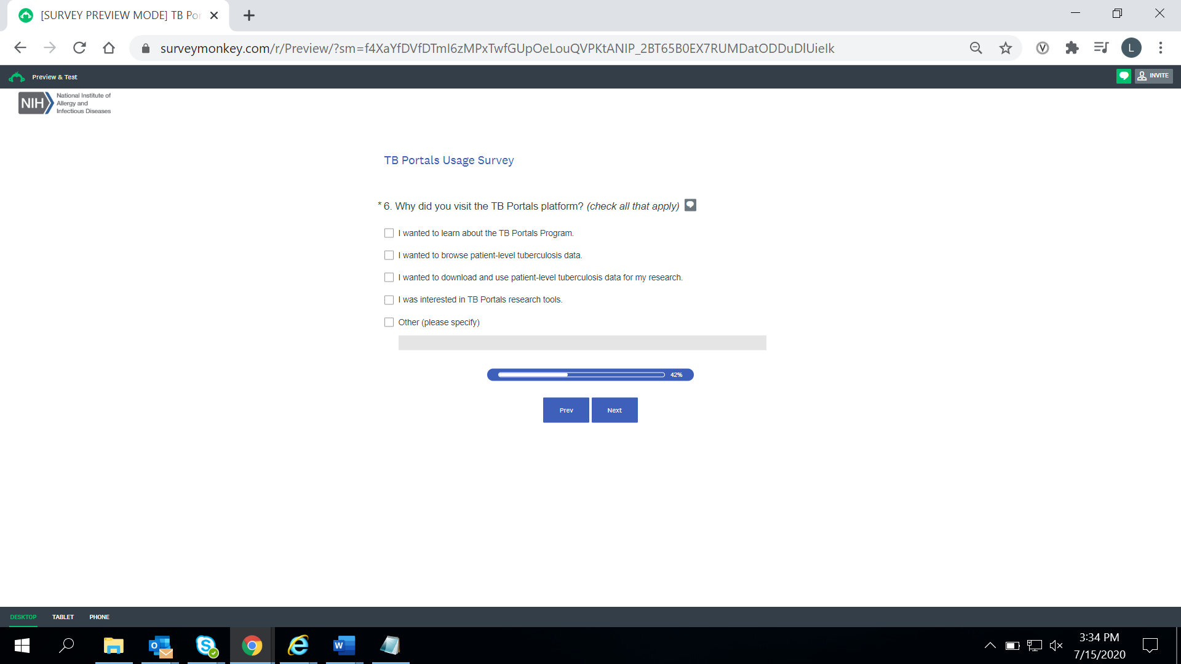Tick "I was interested in TB Portals research tools"

point(389,300)
